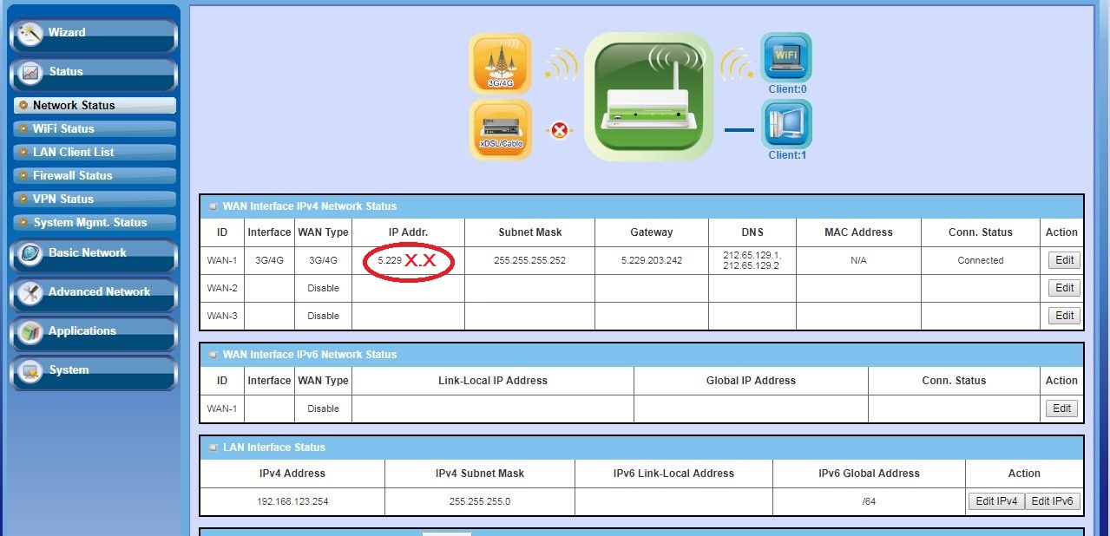Viewport: 1110px width, 536px height.
Task: Click the 3G/4G tower icon
Action: [500, 63]
